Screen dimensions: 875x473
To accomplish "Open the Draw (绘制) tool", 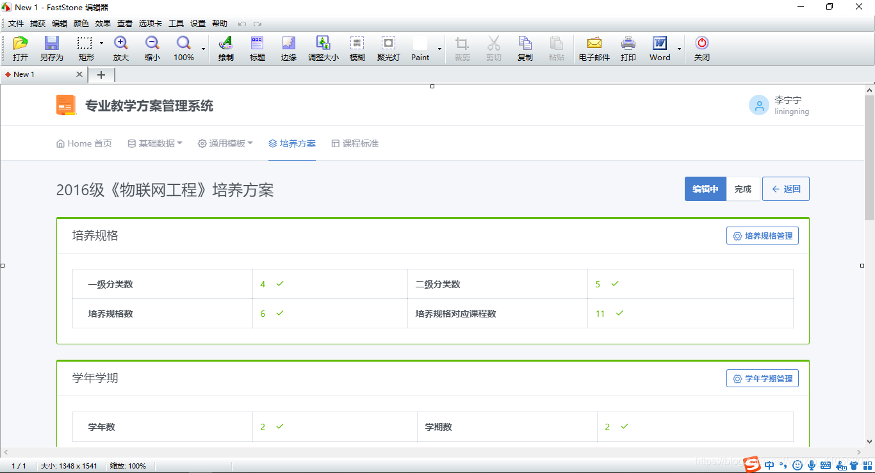I will (x=225, y=49).
